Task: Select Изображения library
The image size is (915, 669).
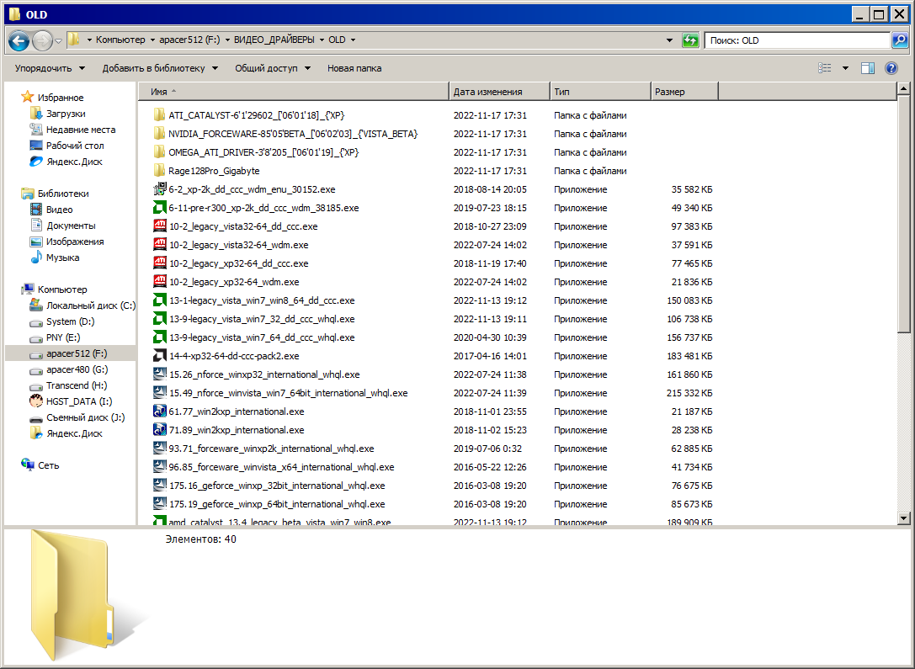Action: [x=75, y=242]
